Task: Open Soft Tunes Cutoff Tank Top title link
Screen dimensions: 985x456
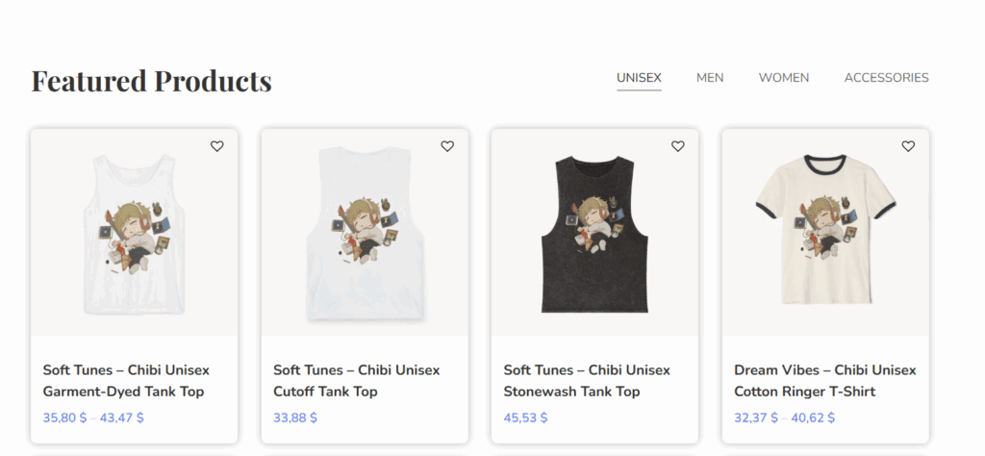Action: coord(356,381)
